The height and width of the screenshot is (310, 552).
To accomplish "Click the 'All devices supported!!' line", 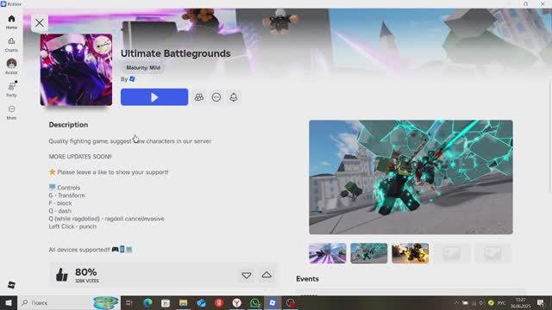I will click(x=91, y=250).
